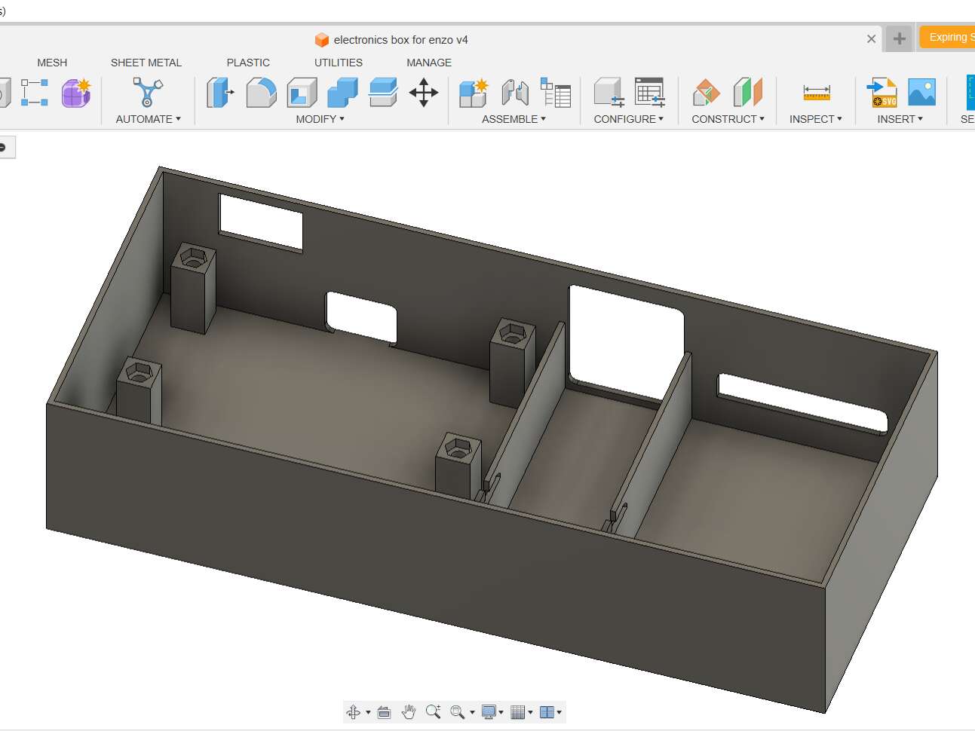
Task: Click the Insert SVG icon
Action: 882,93
